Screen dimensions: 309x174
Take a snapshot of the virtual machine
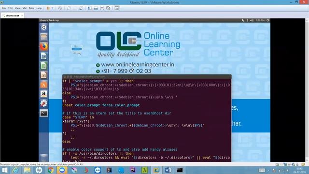(x=69, y=8)
